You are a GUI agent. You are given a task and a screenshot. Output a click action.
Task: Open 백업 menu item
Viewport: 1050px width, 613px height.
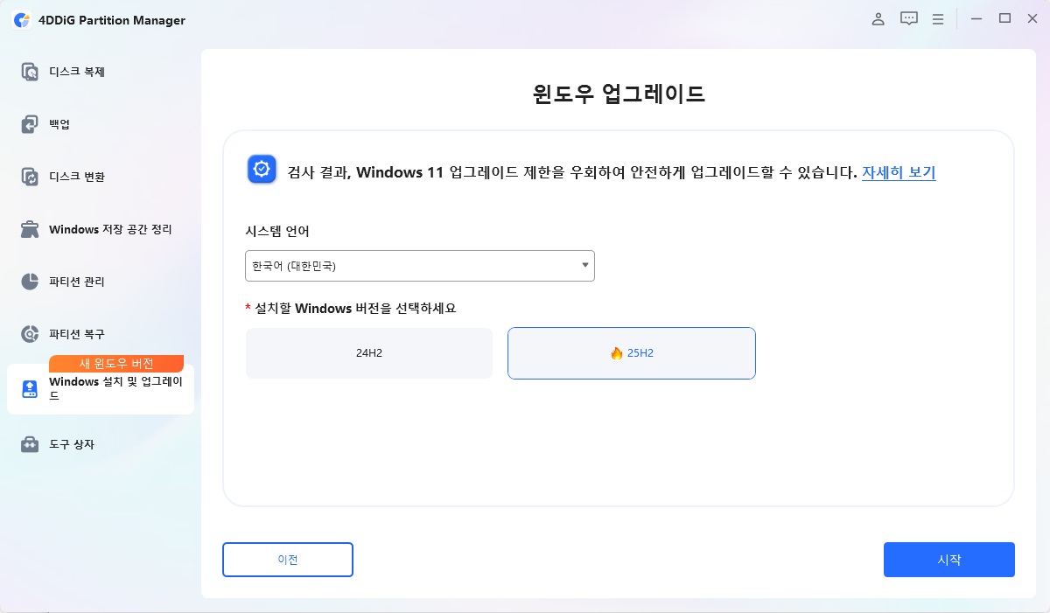[101, 124]
